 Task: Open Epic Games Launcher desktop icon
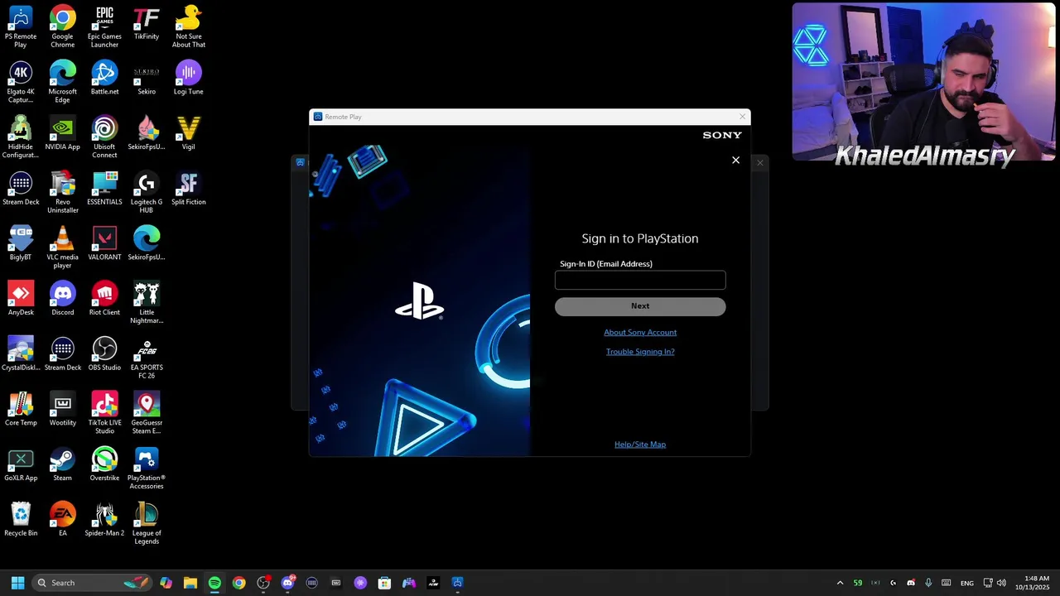(x=104, y=26)
